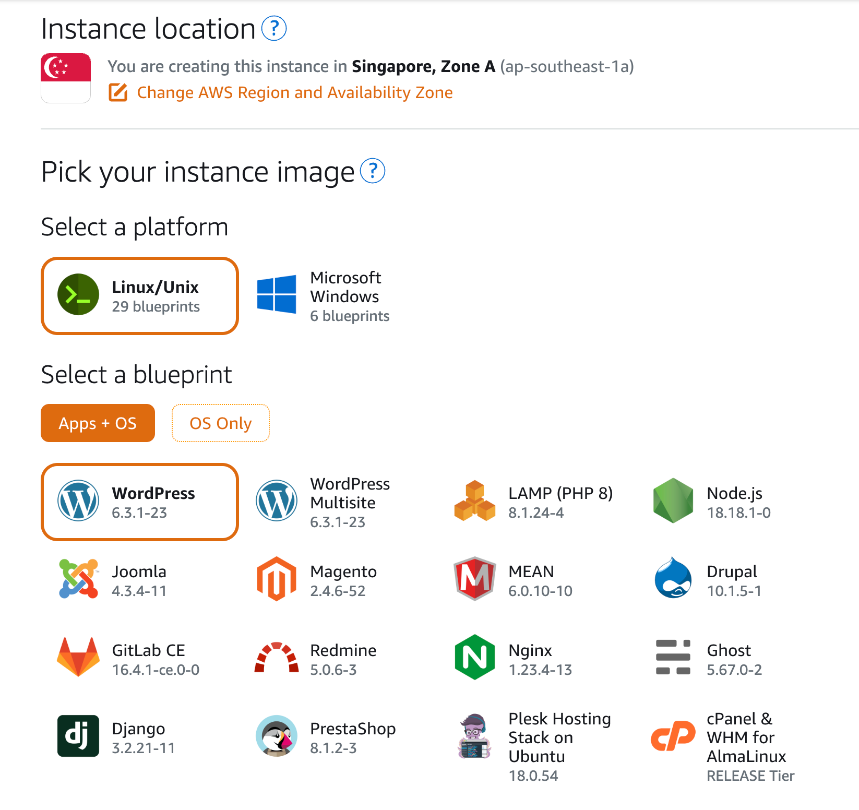Pick cPanel & WHM for AlmaLinux name
Image resolution: width=859 pixels, height=810 pixels.
746,737
